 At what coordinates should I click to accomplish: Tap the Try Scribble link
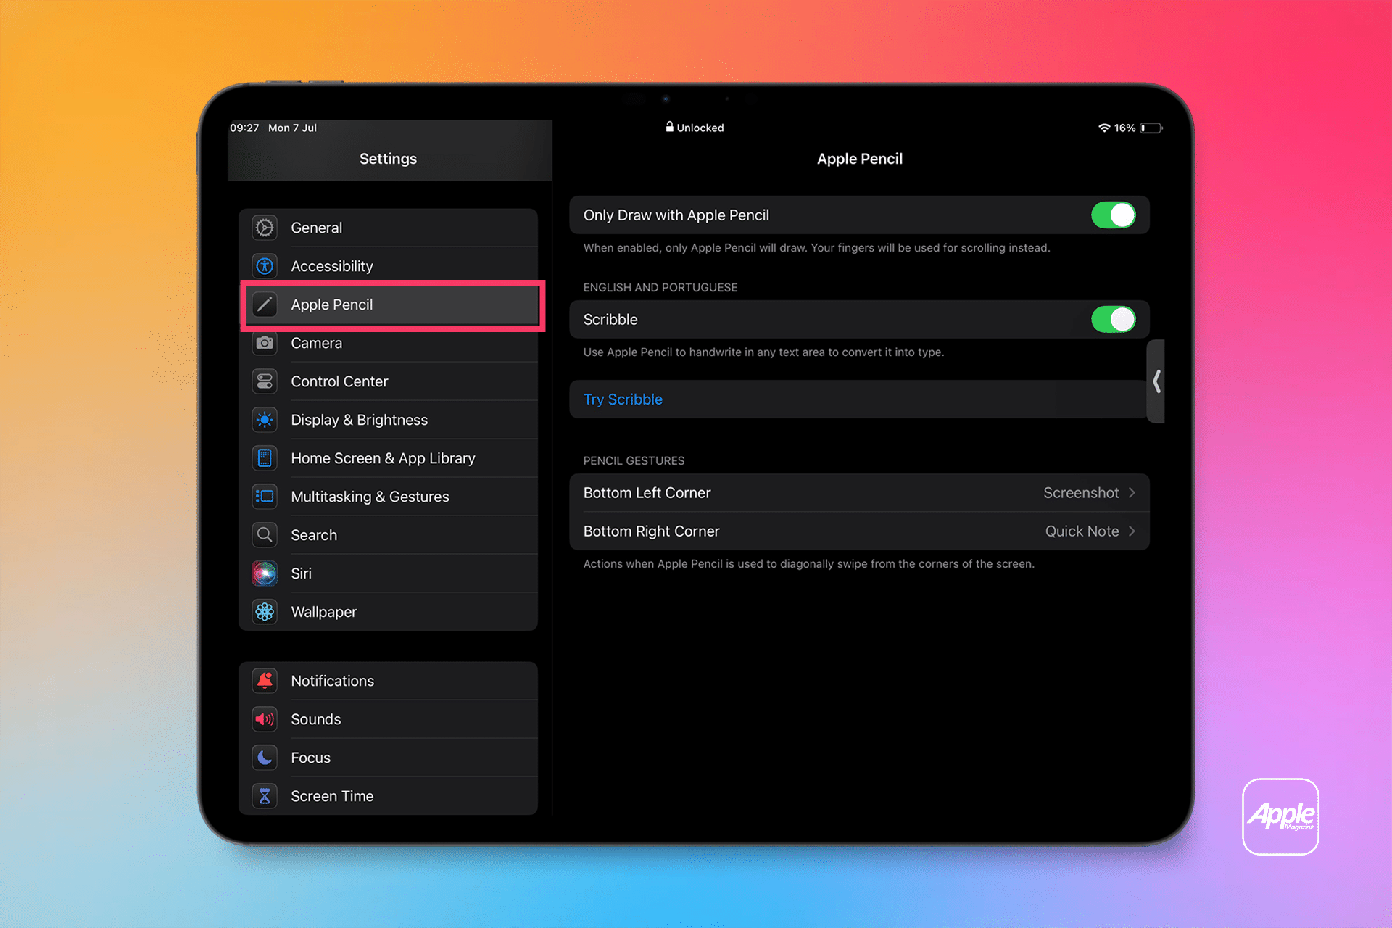click(x=623, y=399)
